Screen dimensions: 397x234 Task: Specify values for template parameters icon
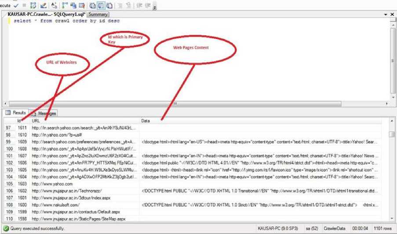[x=54, y=5]
